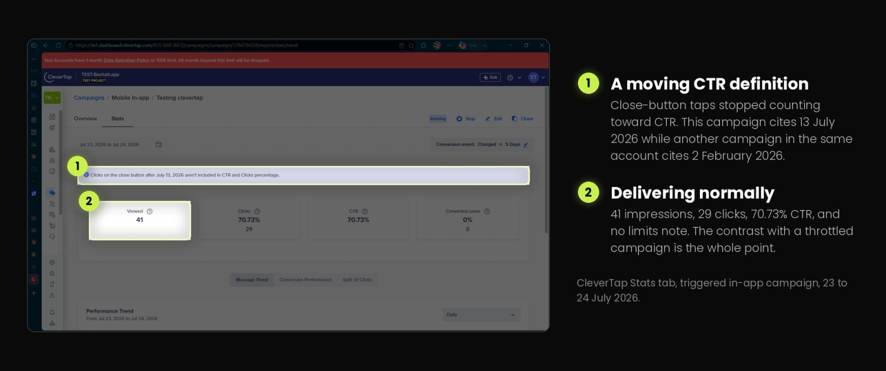This screenshot has height=371, width=886.
Task: Open the Data Retention Policy link
Action: coord(126,60)
